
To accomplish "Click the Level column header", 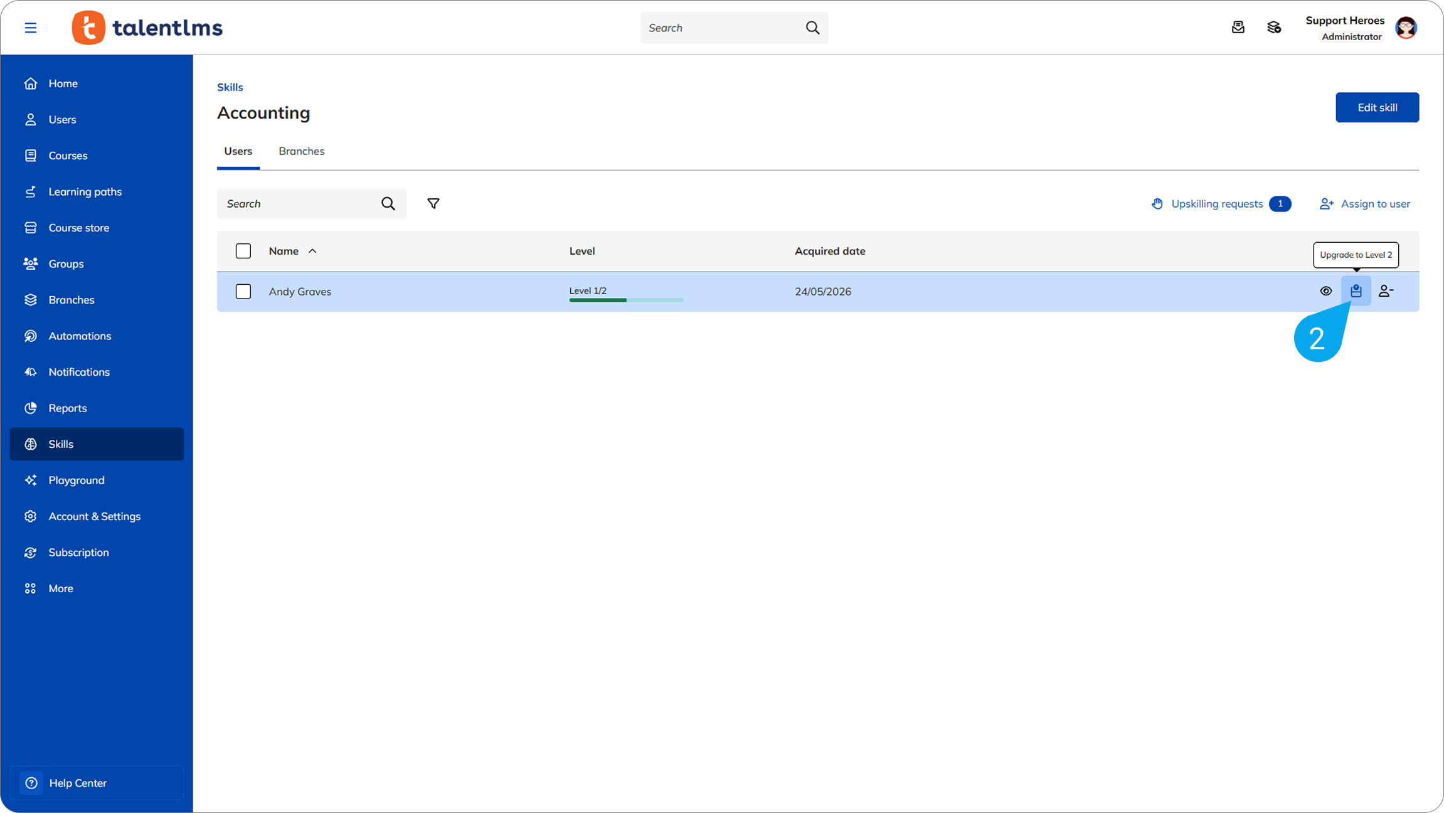I will pyautogui.click(x=582, y=251).
